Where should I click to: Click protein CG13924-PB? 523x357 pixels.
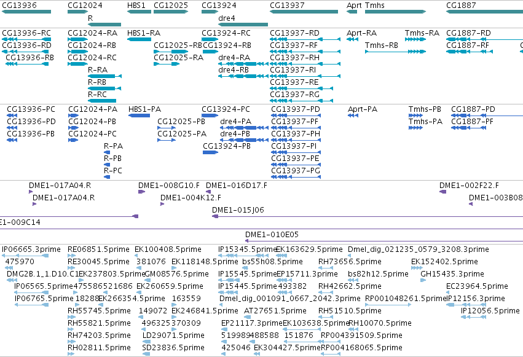tap(210, 152)
